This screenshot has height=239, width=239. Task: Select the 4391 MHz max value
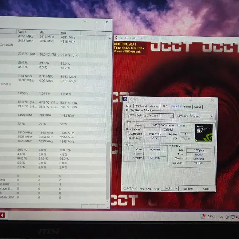point(68,37)
